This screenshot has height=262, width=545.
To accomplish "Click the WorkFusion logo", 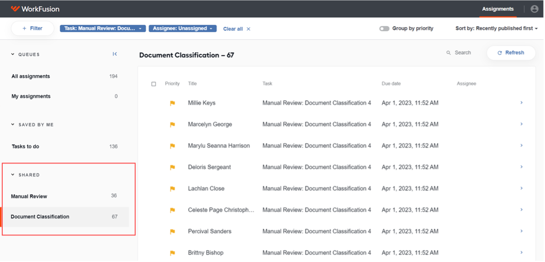I will coord(35,9).
